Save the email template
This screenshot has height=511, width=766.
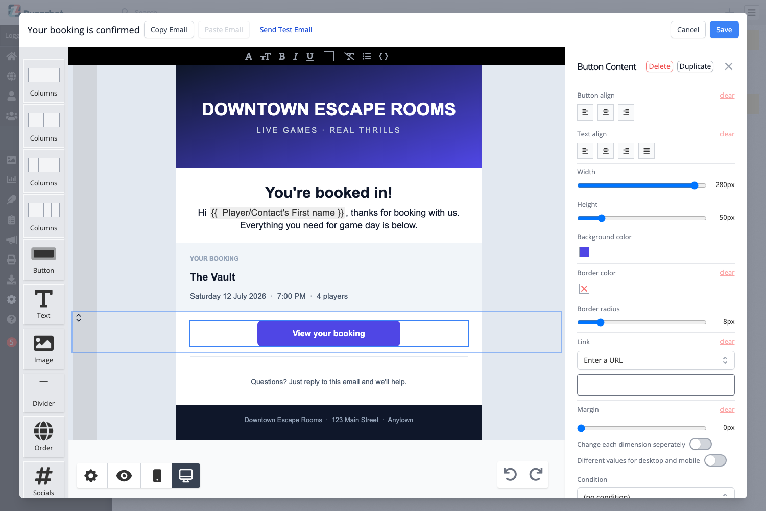click(x=724, y=30)
